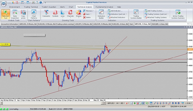Open the USD/CHF 5-Minute chart tab
The image size is (193, 111).
pos(102,24)
